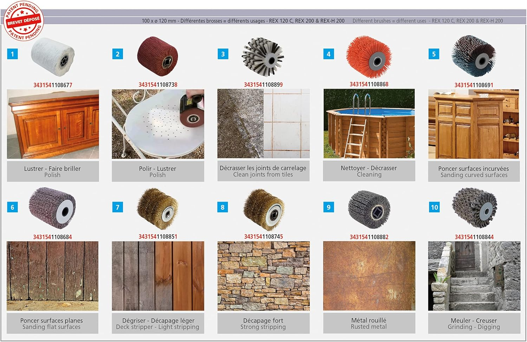The width and height of the screenshot is (527, 342).
Task: Click the white polishing brush number 1
Action: click(x=53, y=57)
